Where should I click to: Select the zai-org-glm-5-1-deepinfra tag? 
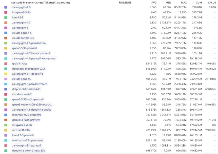point(28,74)
